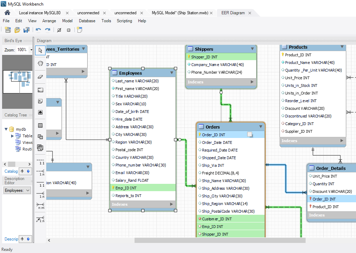356x253 pixels.
Task: Select Emp_ID INT column in Employees
Action: point(143,188)
